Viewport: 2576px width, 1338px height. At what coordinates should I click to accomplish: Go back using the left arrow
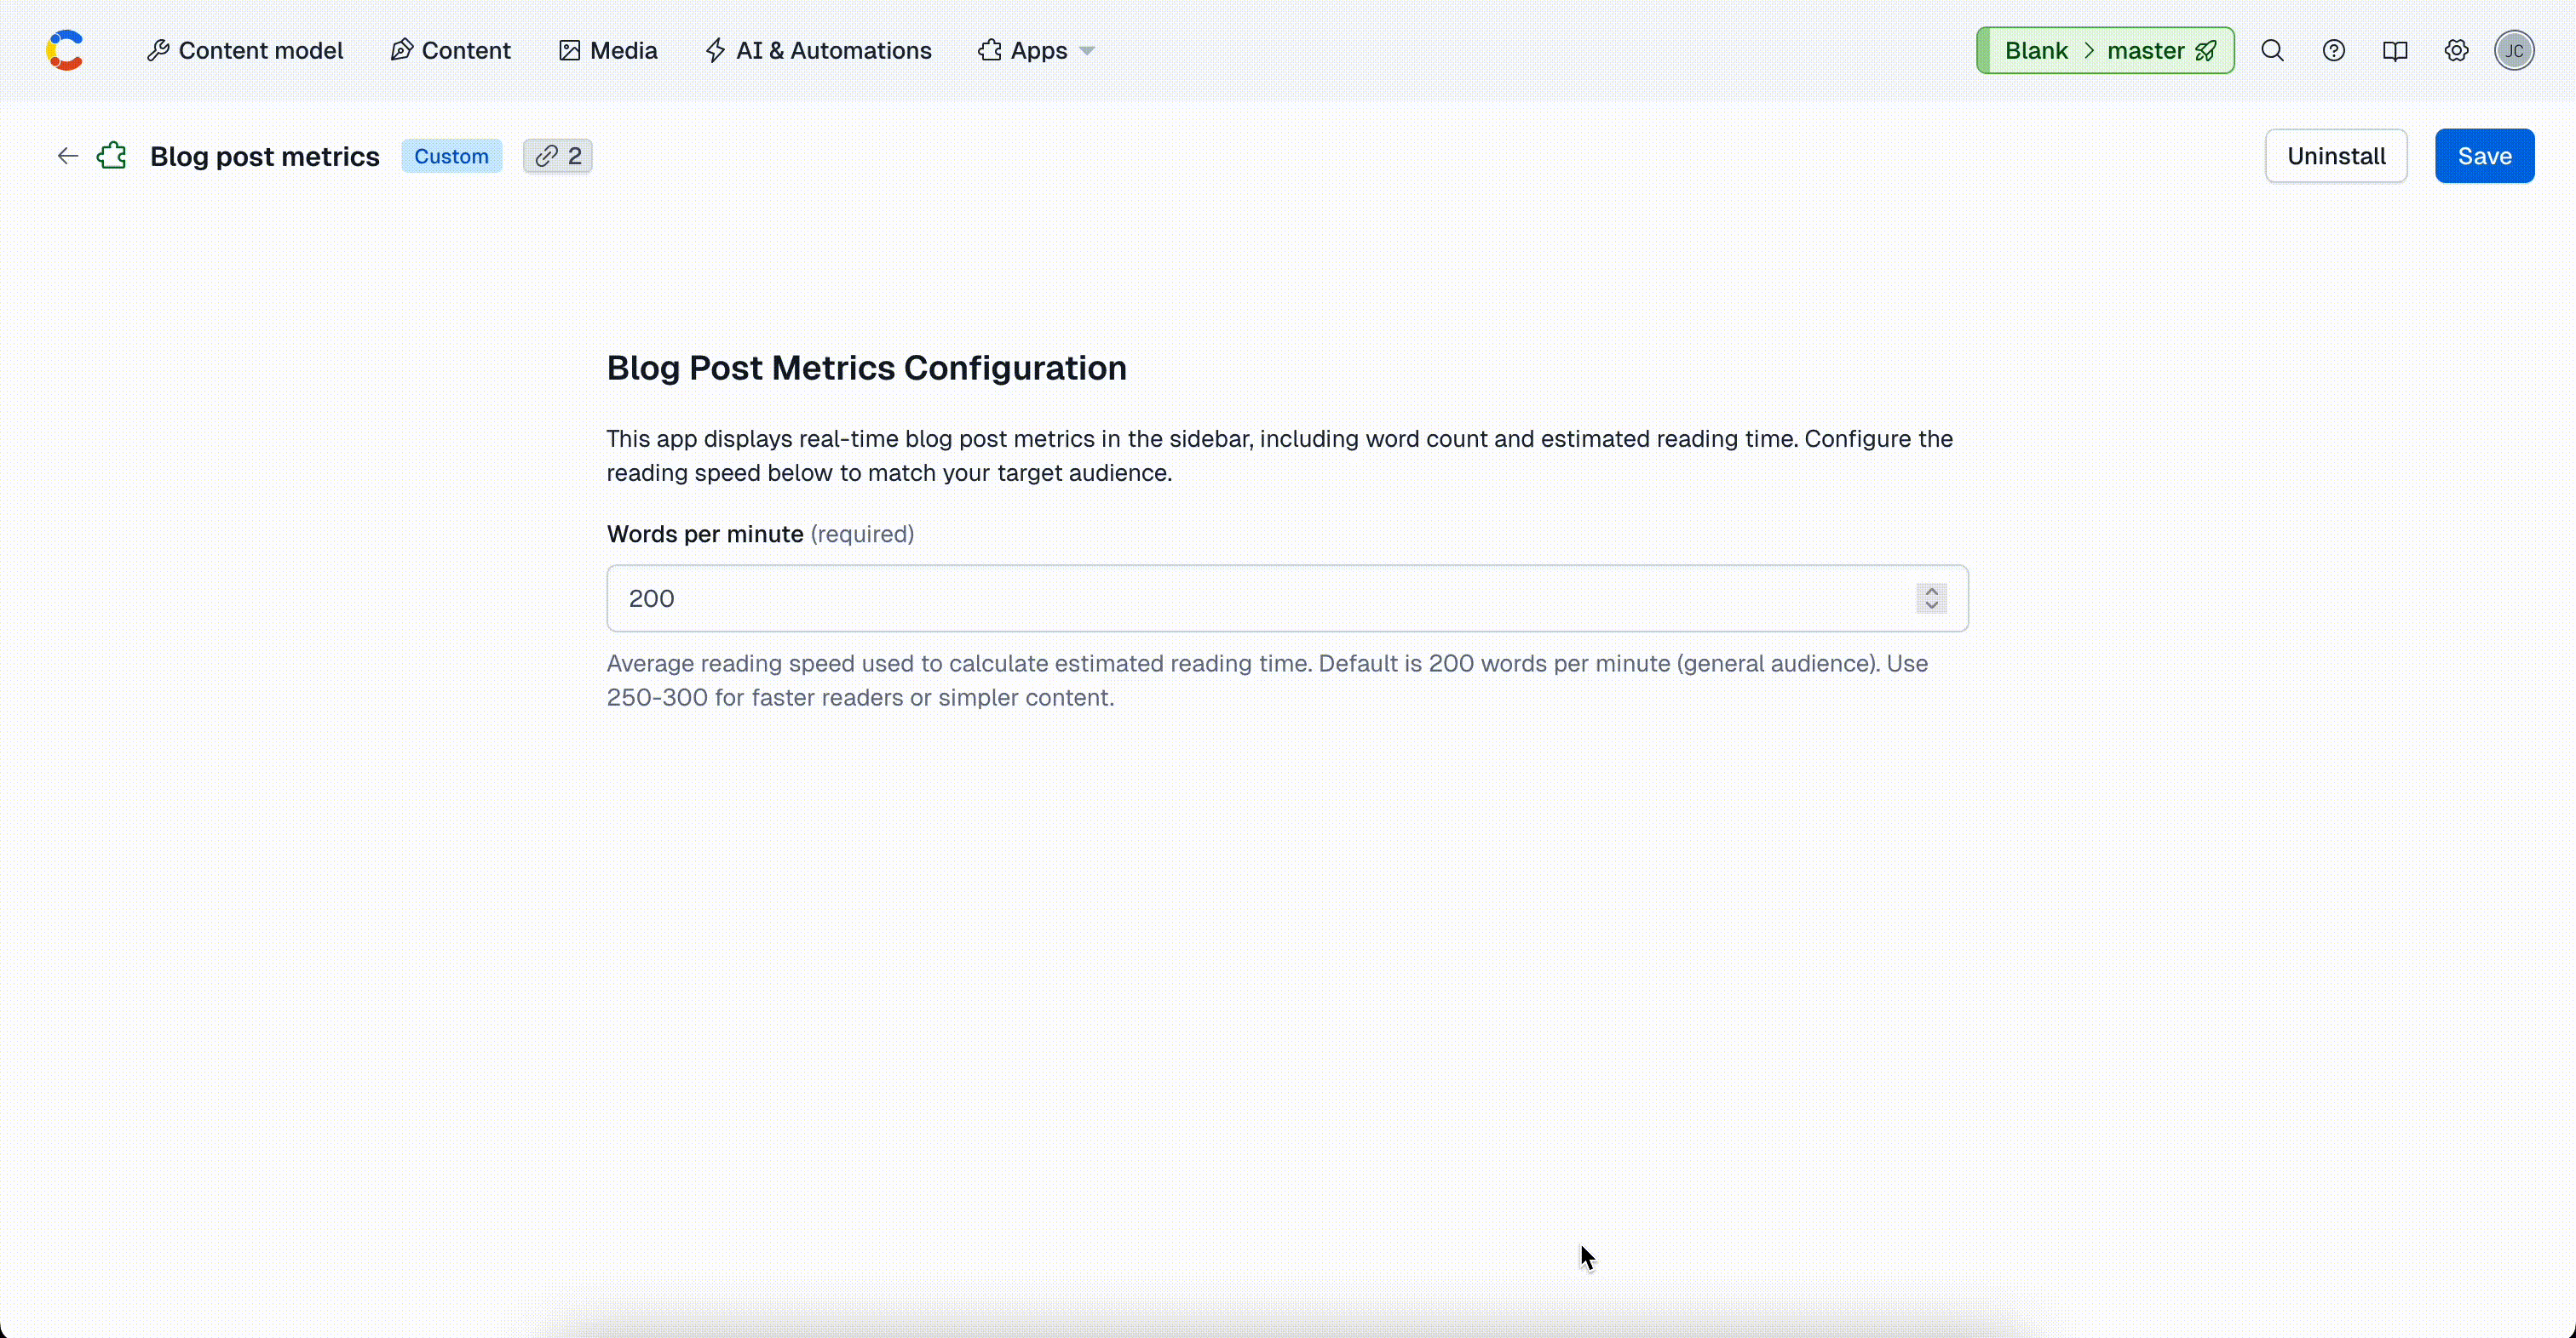click(x=67, y=156)
